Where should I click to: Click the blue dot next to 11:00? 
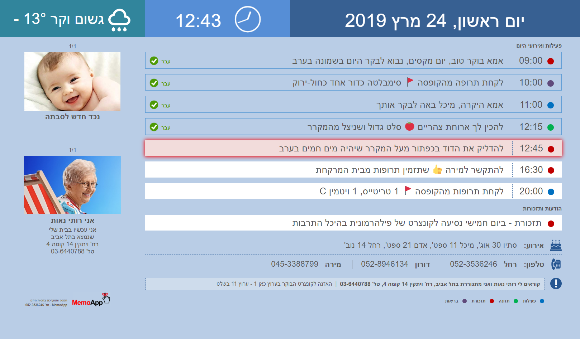pos(551,105)
